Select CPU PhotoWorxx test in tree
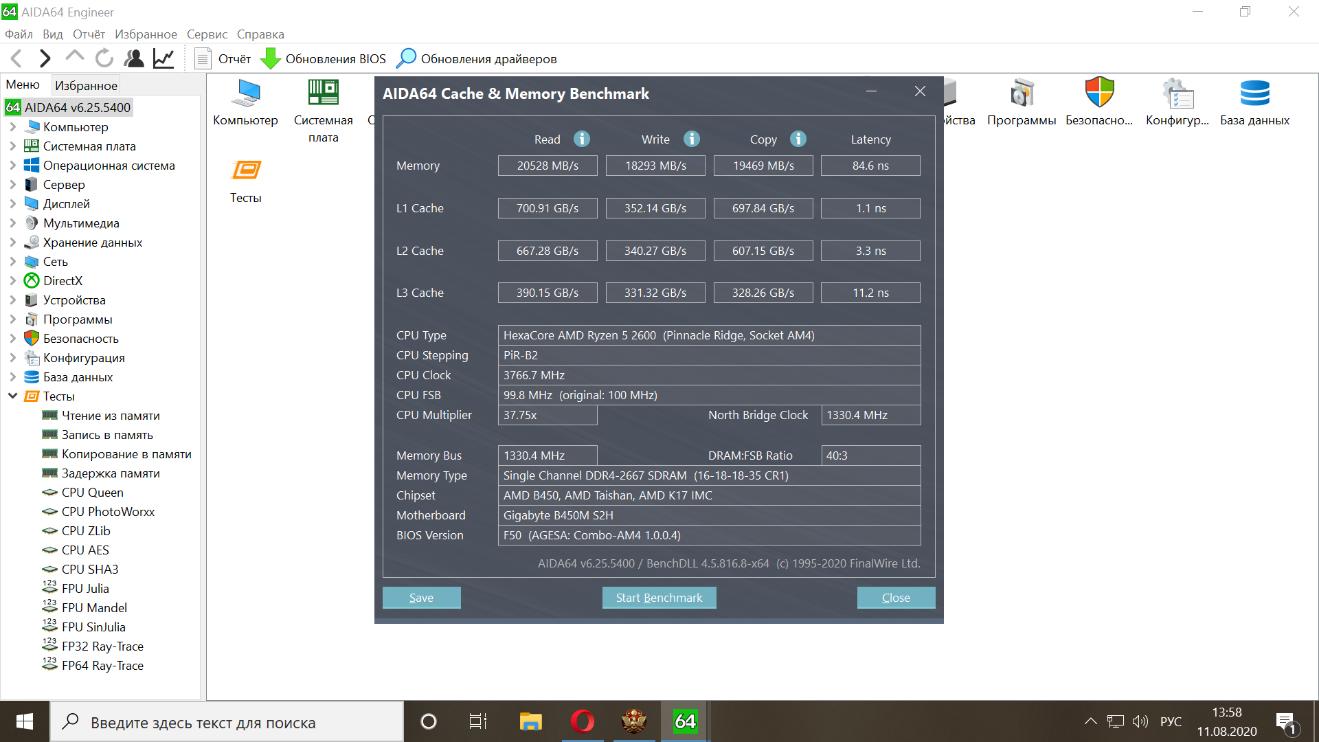Image resolution: width=1319 pixels, height=742 pixels. (108, 512)
